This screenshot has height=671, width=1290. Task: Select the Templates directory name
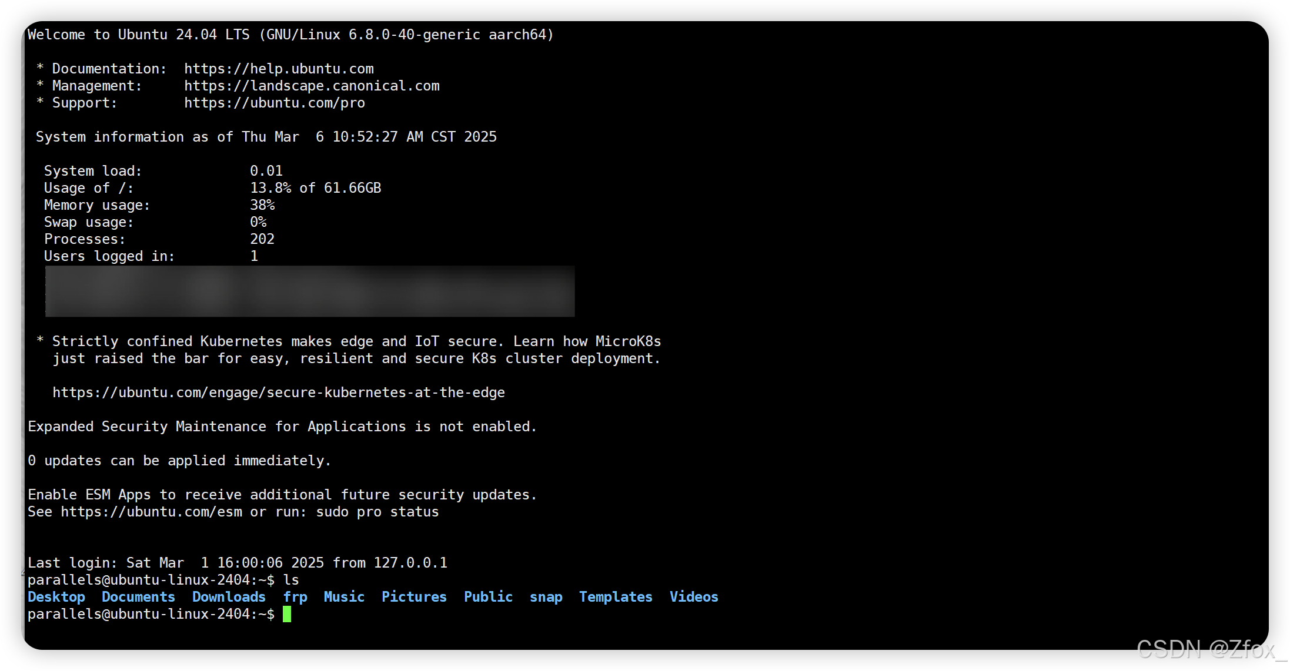pyautogui.click(x=616, y=597)
